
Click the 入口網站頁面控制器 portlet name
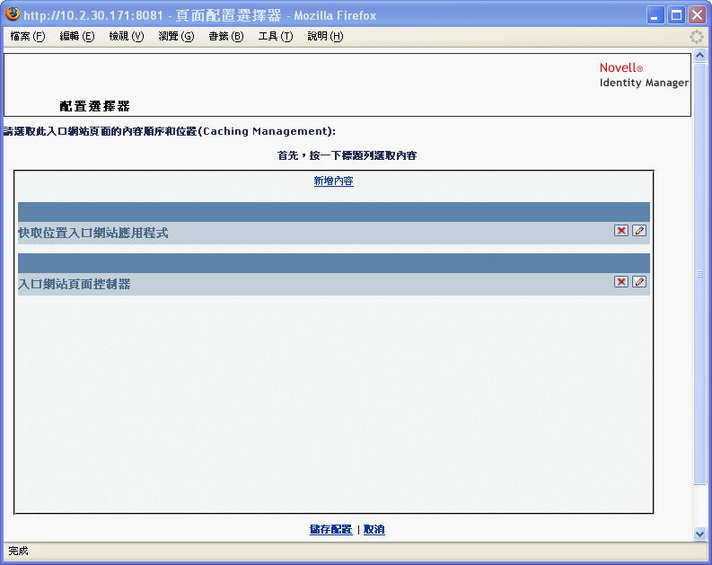pos(75,285)
